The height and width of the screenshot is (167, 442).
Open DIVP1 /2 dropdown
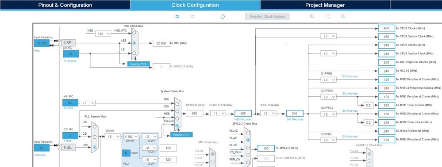click(150, 137)
